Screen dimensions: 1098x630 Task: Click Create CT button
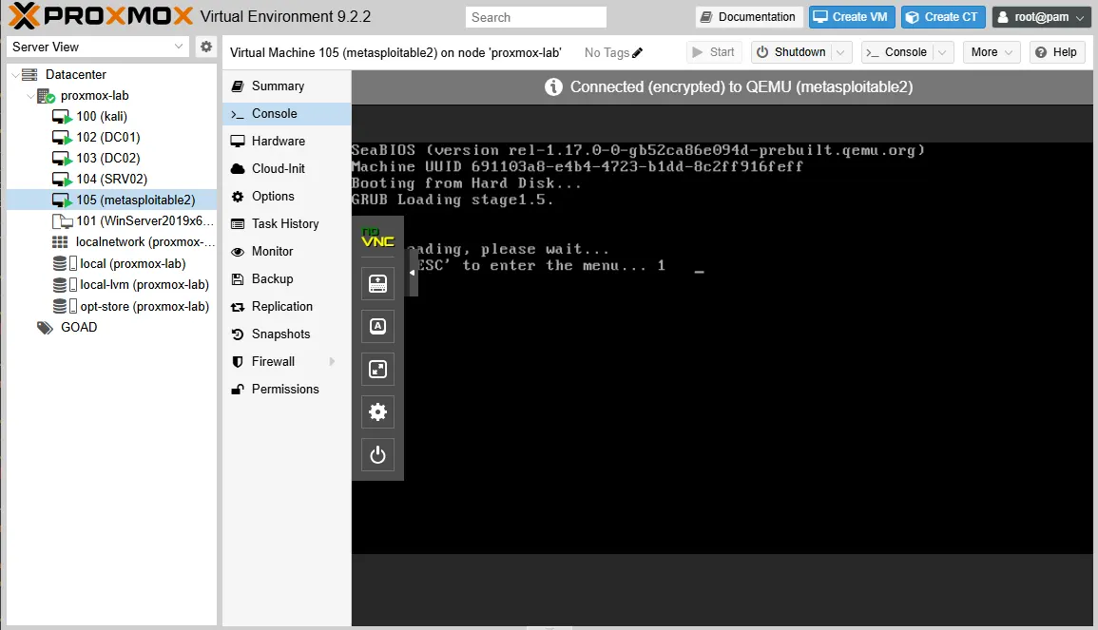tap(943, 17)
